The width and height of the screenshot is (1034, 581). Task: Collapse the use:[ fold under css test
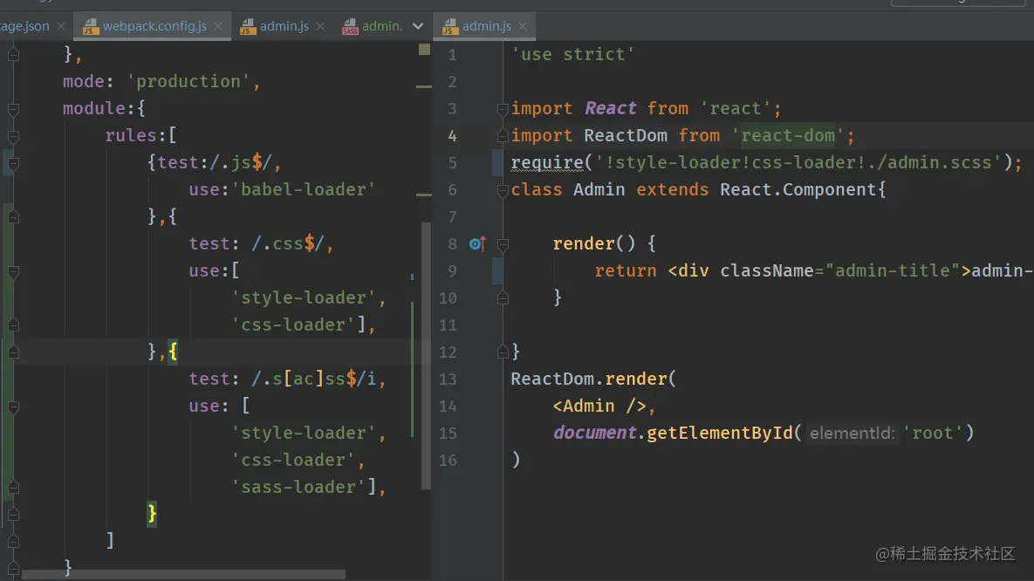pyautogui.click(x=13, y=271)
